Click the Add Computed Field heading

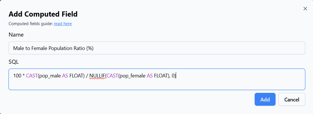tap(43, 14)
